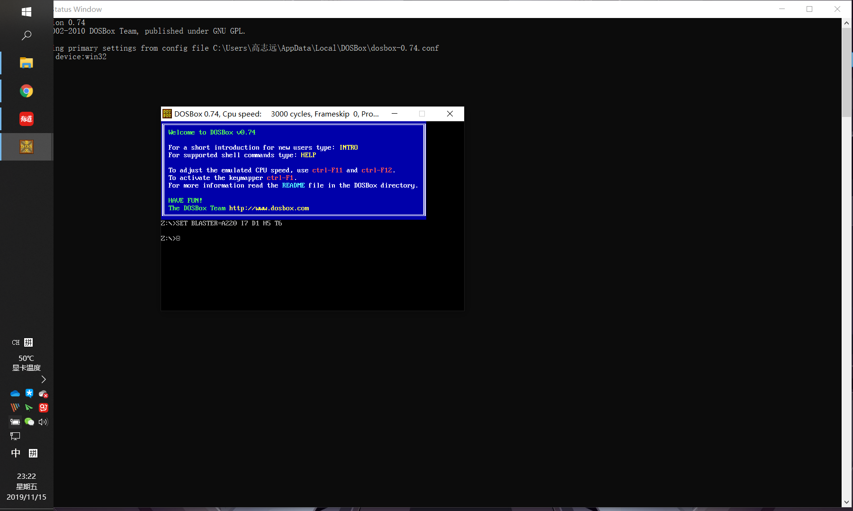Click the scrollbar up arrow in Status Window
Viewport: 853px width, 511px height.
[x=847, y=23]
